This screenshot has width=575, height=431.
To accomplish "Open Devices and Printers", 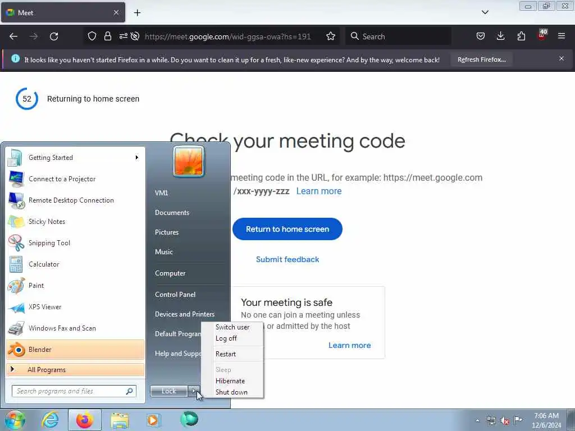I will click(184, 314).
